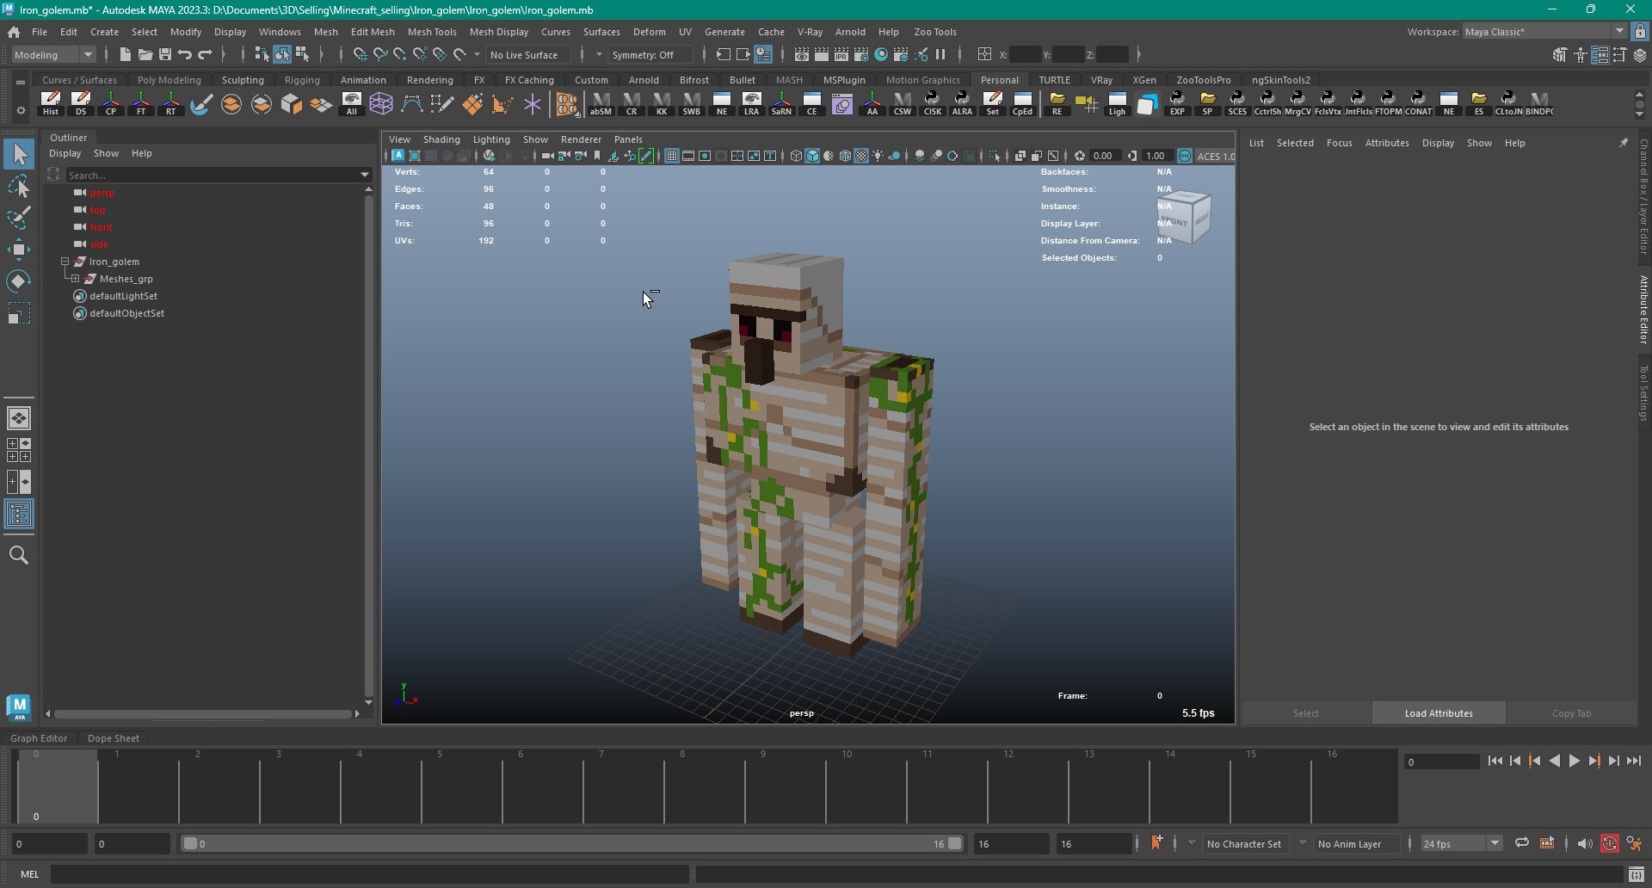Choose the Paint Selection tool
Screen dimensions: 1652x888
click(x=19, y=218)
